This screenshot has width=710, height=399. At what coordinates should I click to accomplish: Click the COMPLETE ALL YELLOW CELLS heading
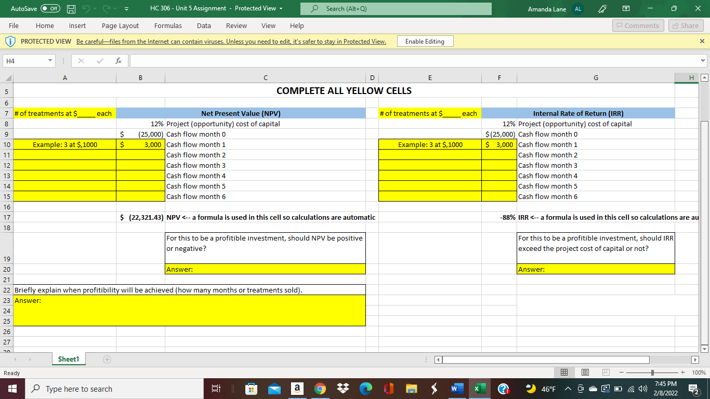click(x=344, y=91)
